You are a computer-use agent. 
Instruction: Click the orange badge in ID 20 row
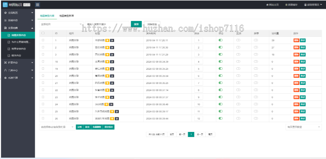tap(107, 76)
